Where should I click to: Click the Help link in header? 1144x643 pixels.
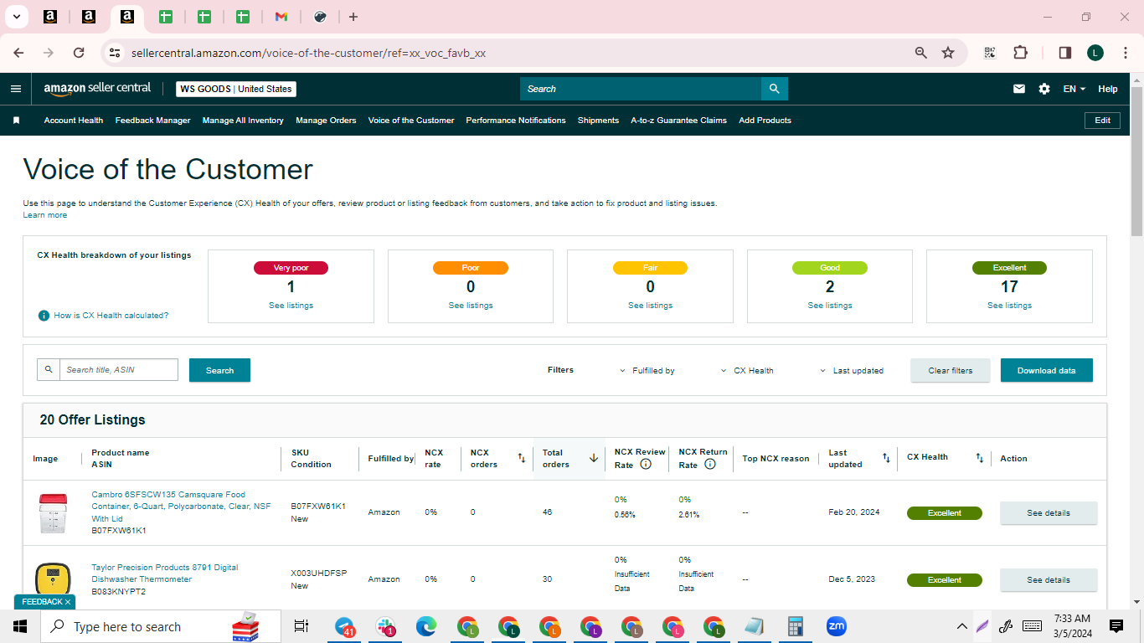click(1107, 89)
